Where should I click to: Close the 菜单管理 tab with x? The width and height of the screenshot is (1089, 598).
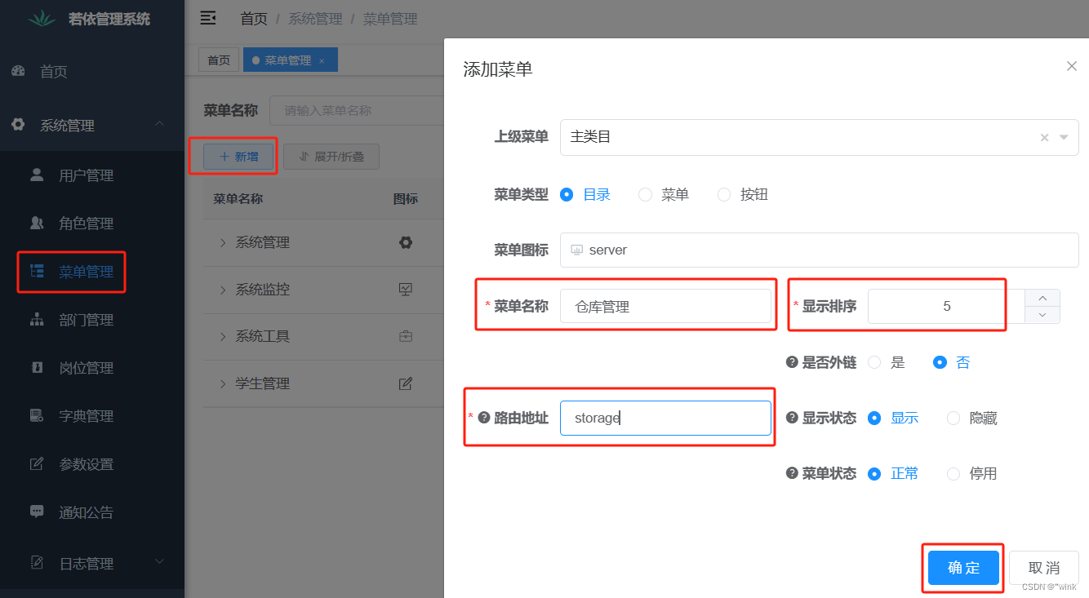[x=322, y=60]
